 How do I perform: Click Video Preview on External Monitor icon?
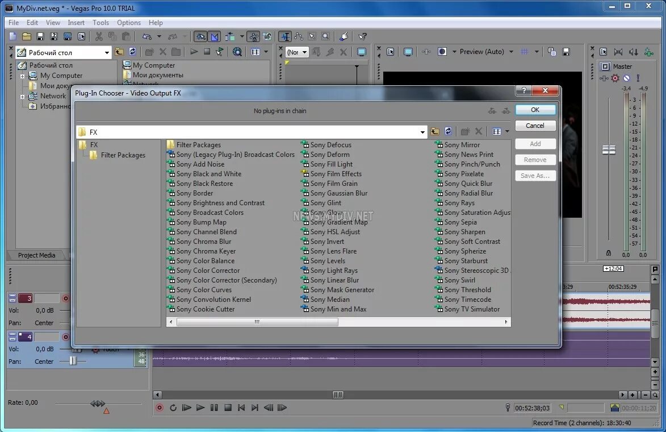(x=408, y=52)
